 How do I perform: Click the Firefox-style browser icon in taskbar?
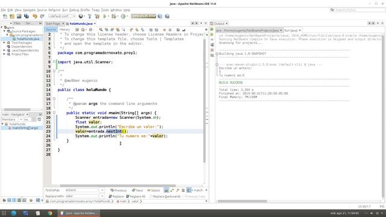[14, 213]
